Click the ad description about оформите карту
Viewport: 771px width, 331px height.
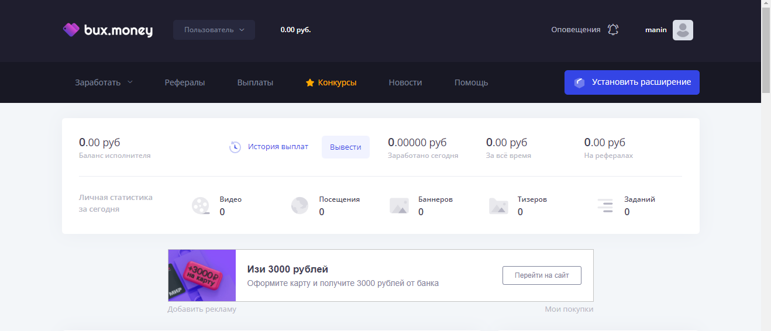[343, 283]
